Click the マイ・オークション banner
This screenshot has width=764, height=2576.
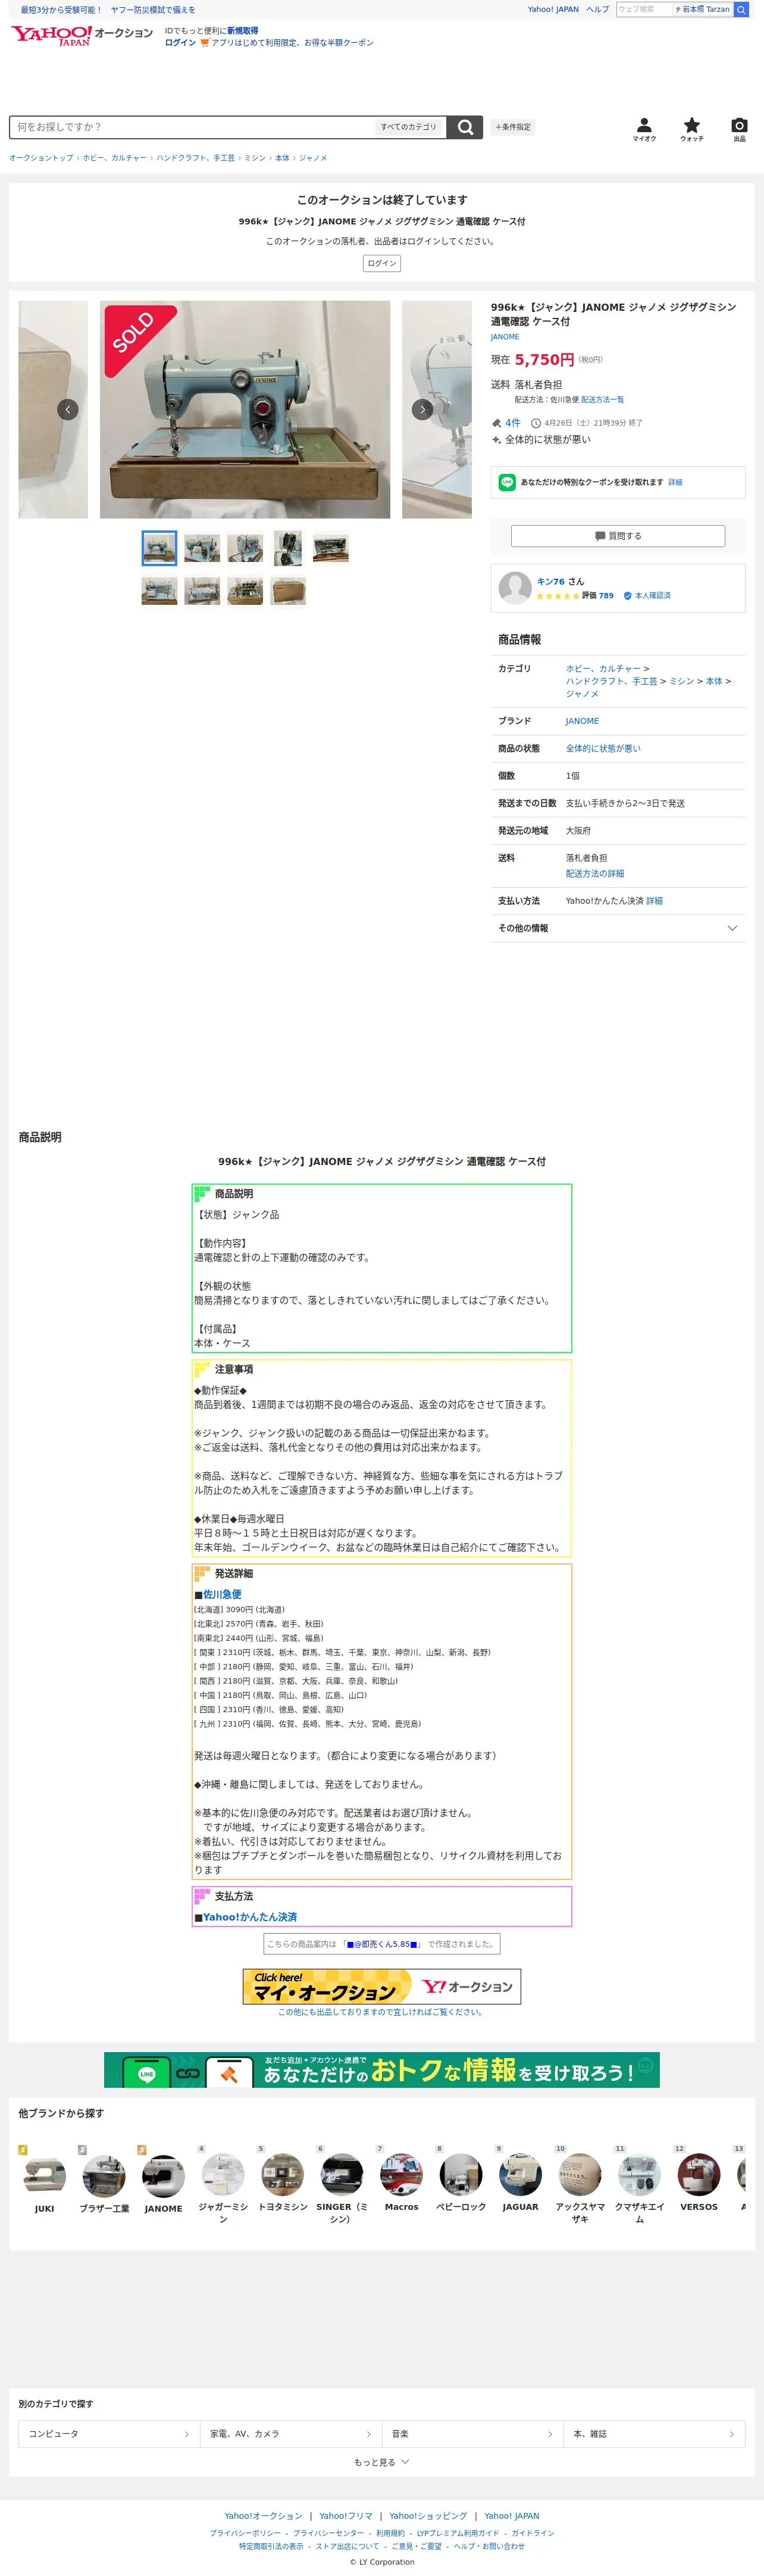coord(382,1987)
